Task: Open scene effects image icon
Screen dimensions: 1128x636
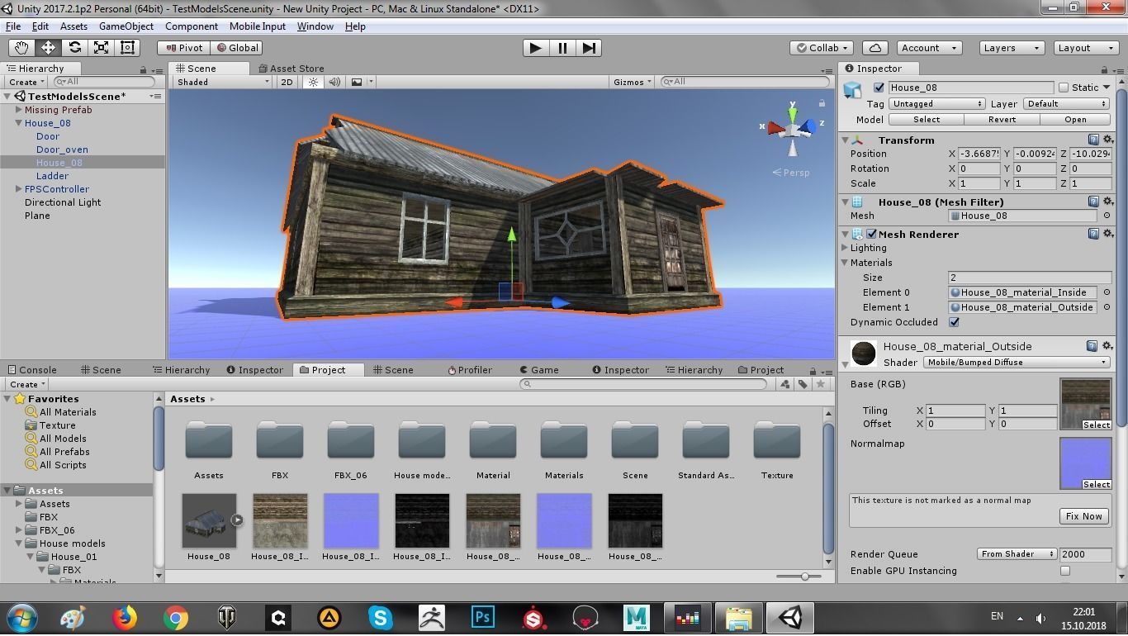Action: [357, 82]
